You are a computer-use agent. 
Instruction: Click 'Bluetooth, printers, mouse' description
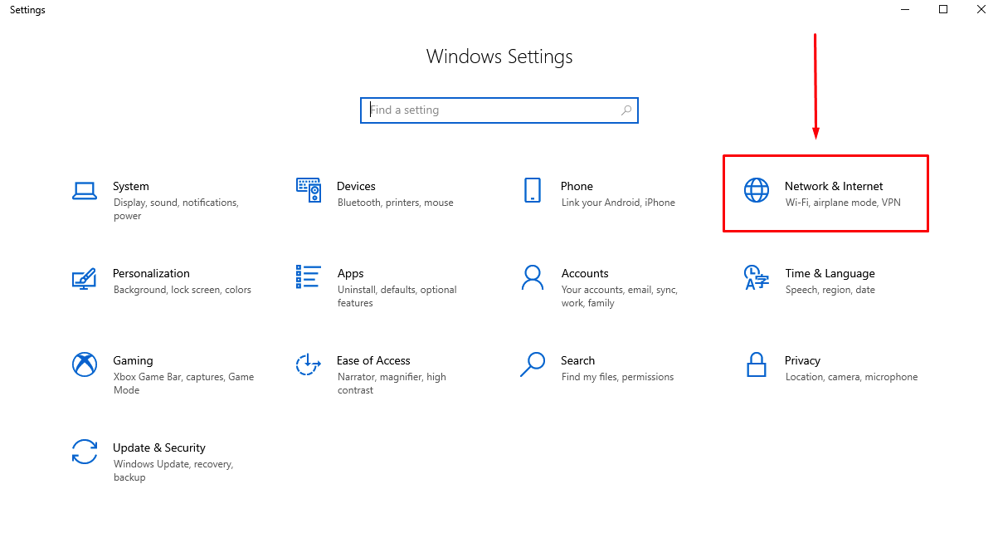coord(396,203)
